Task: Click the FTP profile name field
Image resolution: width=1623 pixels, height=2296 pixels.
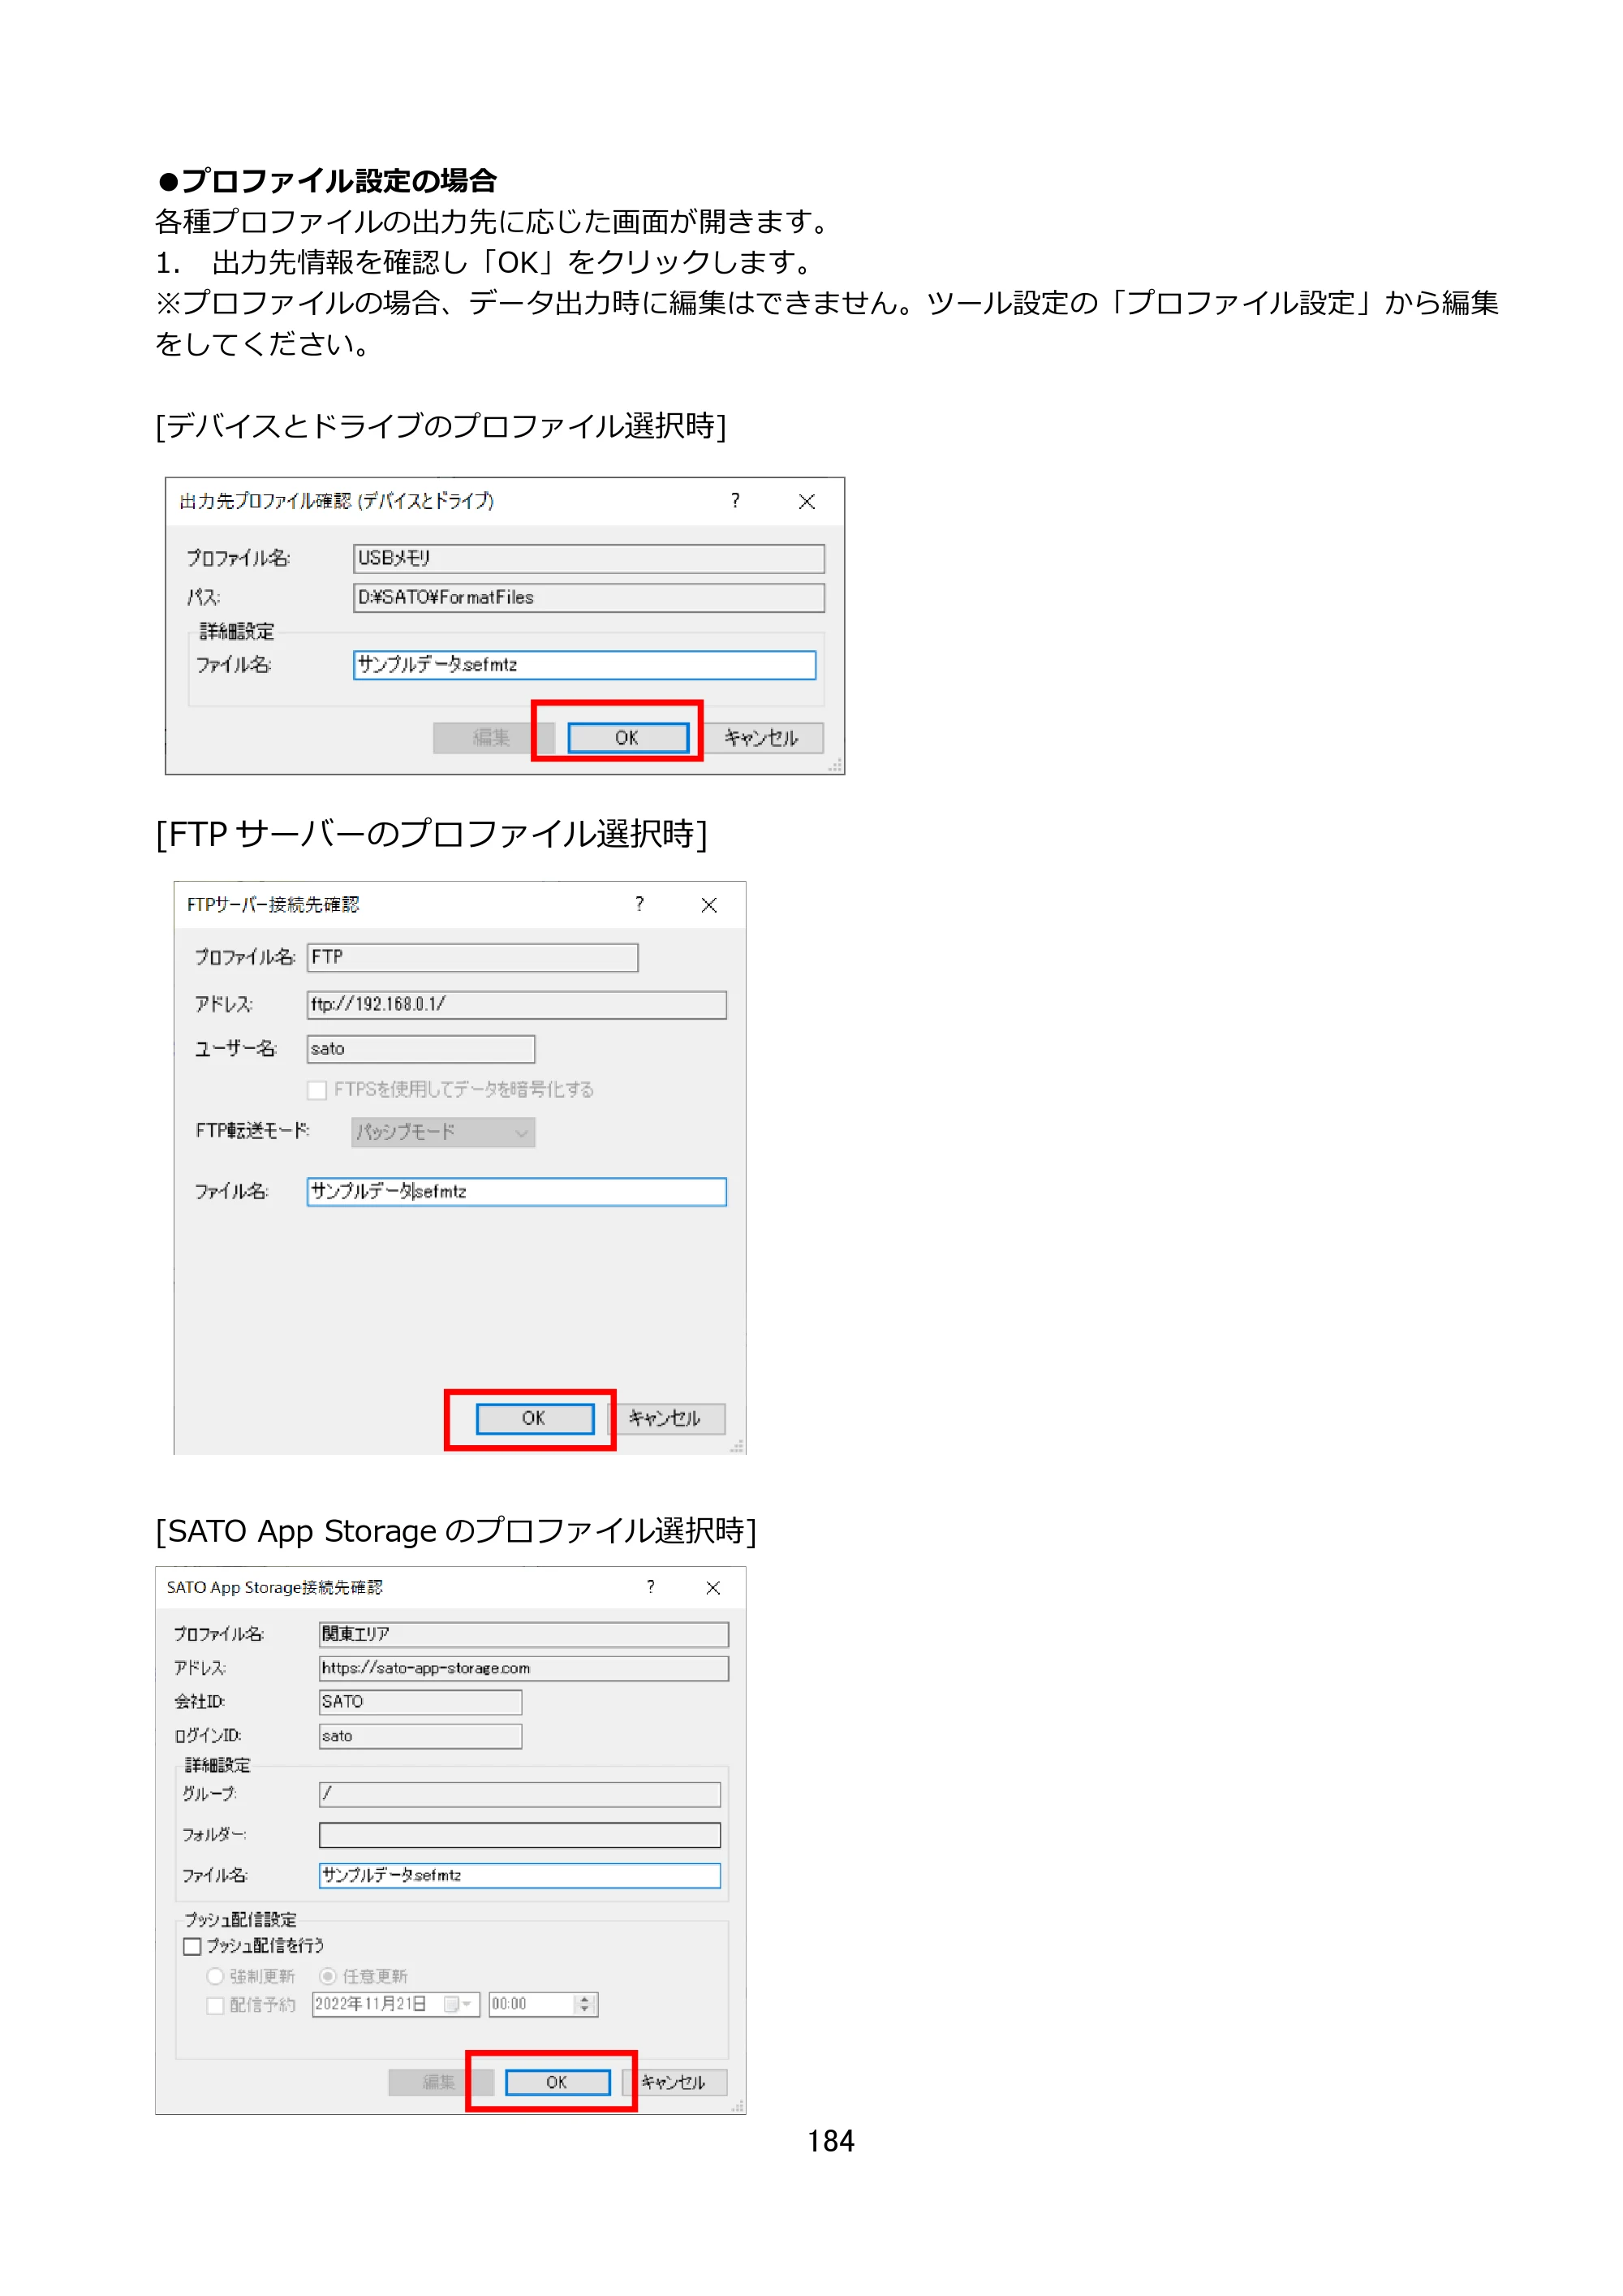Action: (473, 958)
